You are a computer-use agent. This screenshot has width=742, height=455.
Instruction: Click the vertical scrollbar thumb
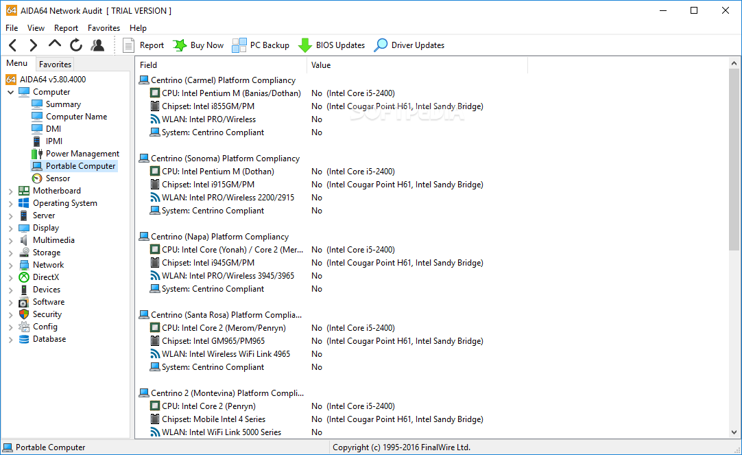click(x=734, y=159)
